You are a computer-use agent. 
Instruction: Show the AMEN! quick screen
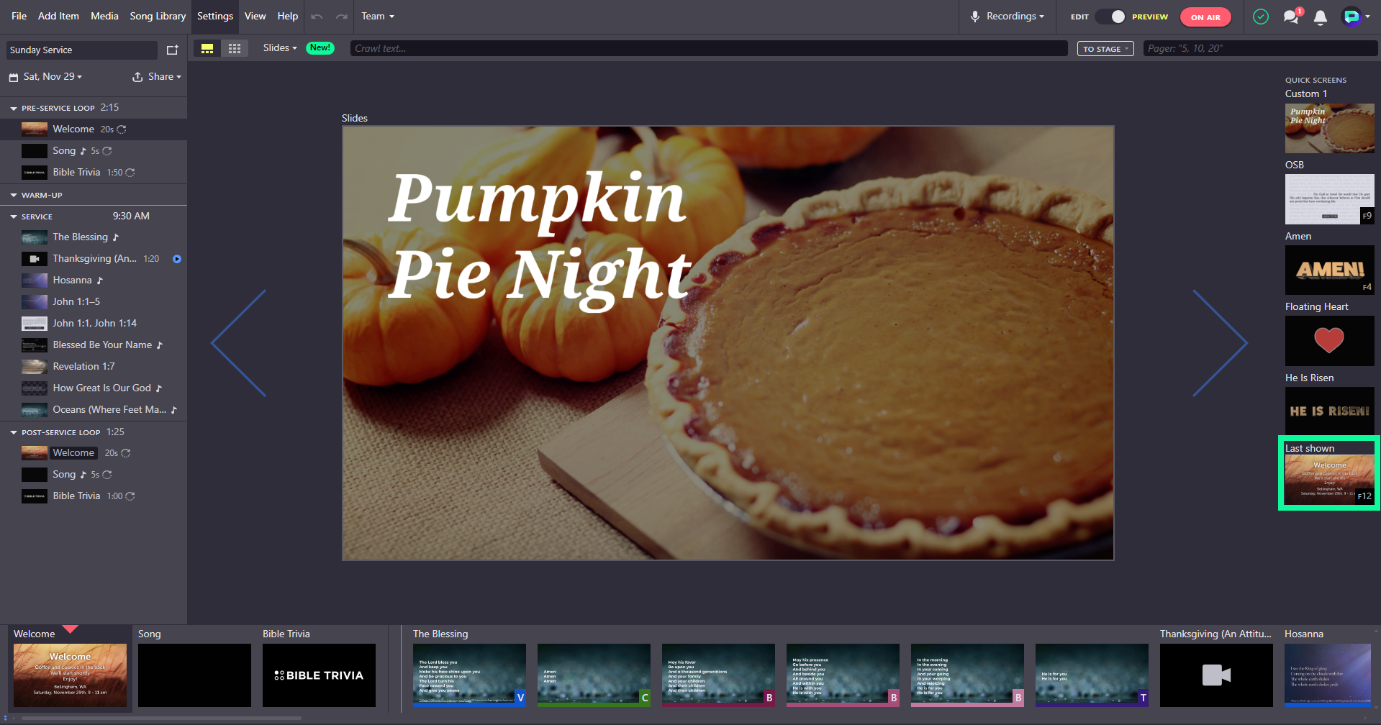1329,270
